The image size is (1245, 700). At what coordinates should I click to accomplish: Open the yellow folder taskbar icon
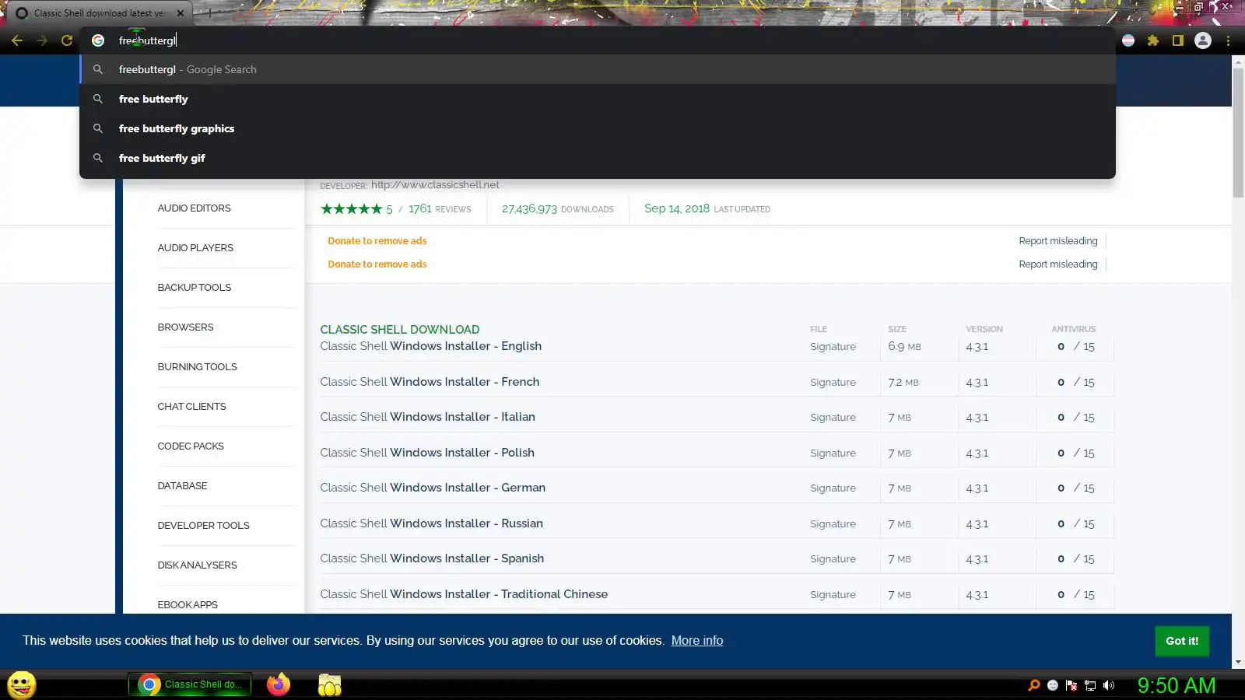coord(330,684)
